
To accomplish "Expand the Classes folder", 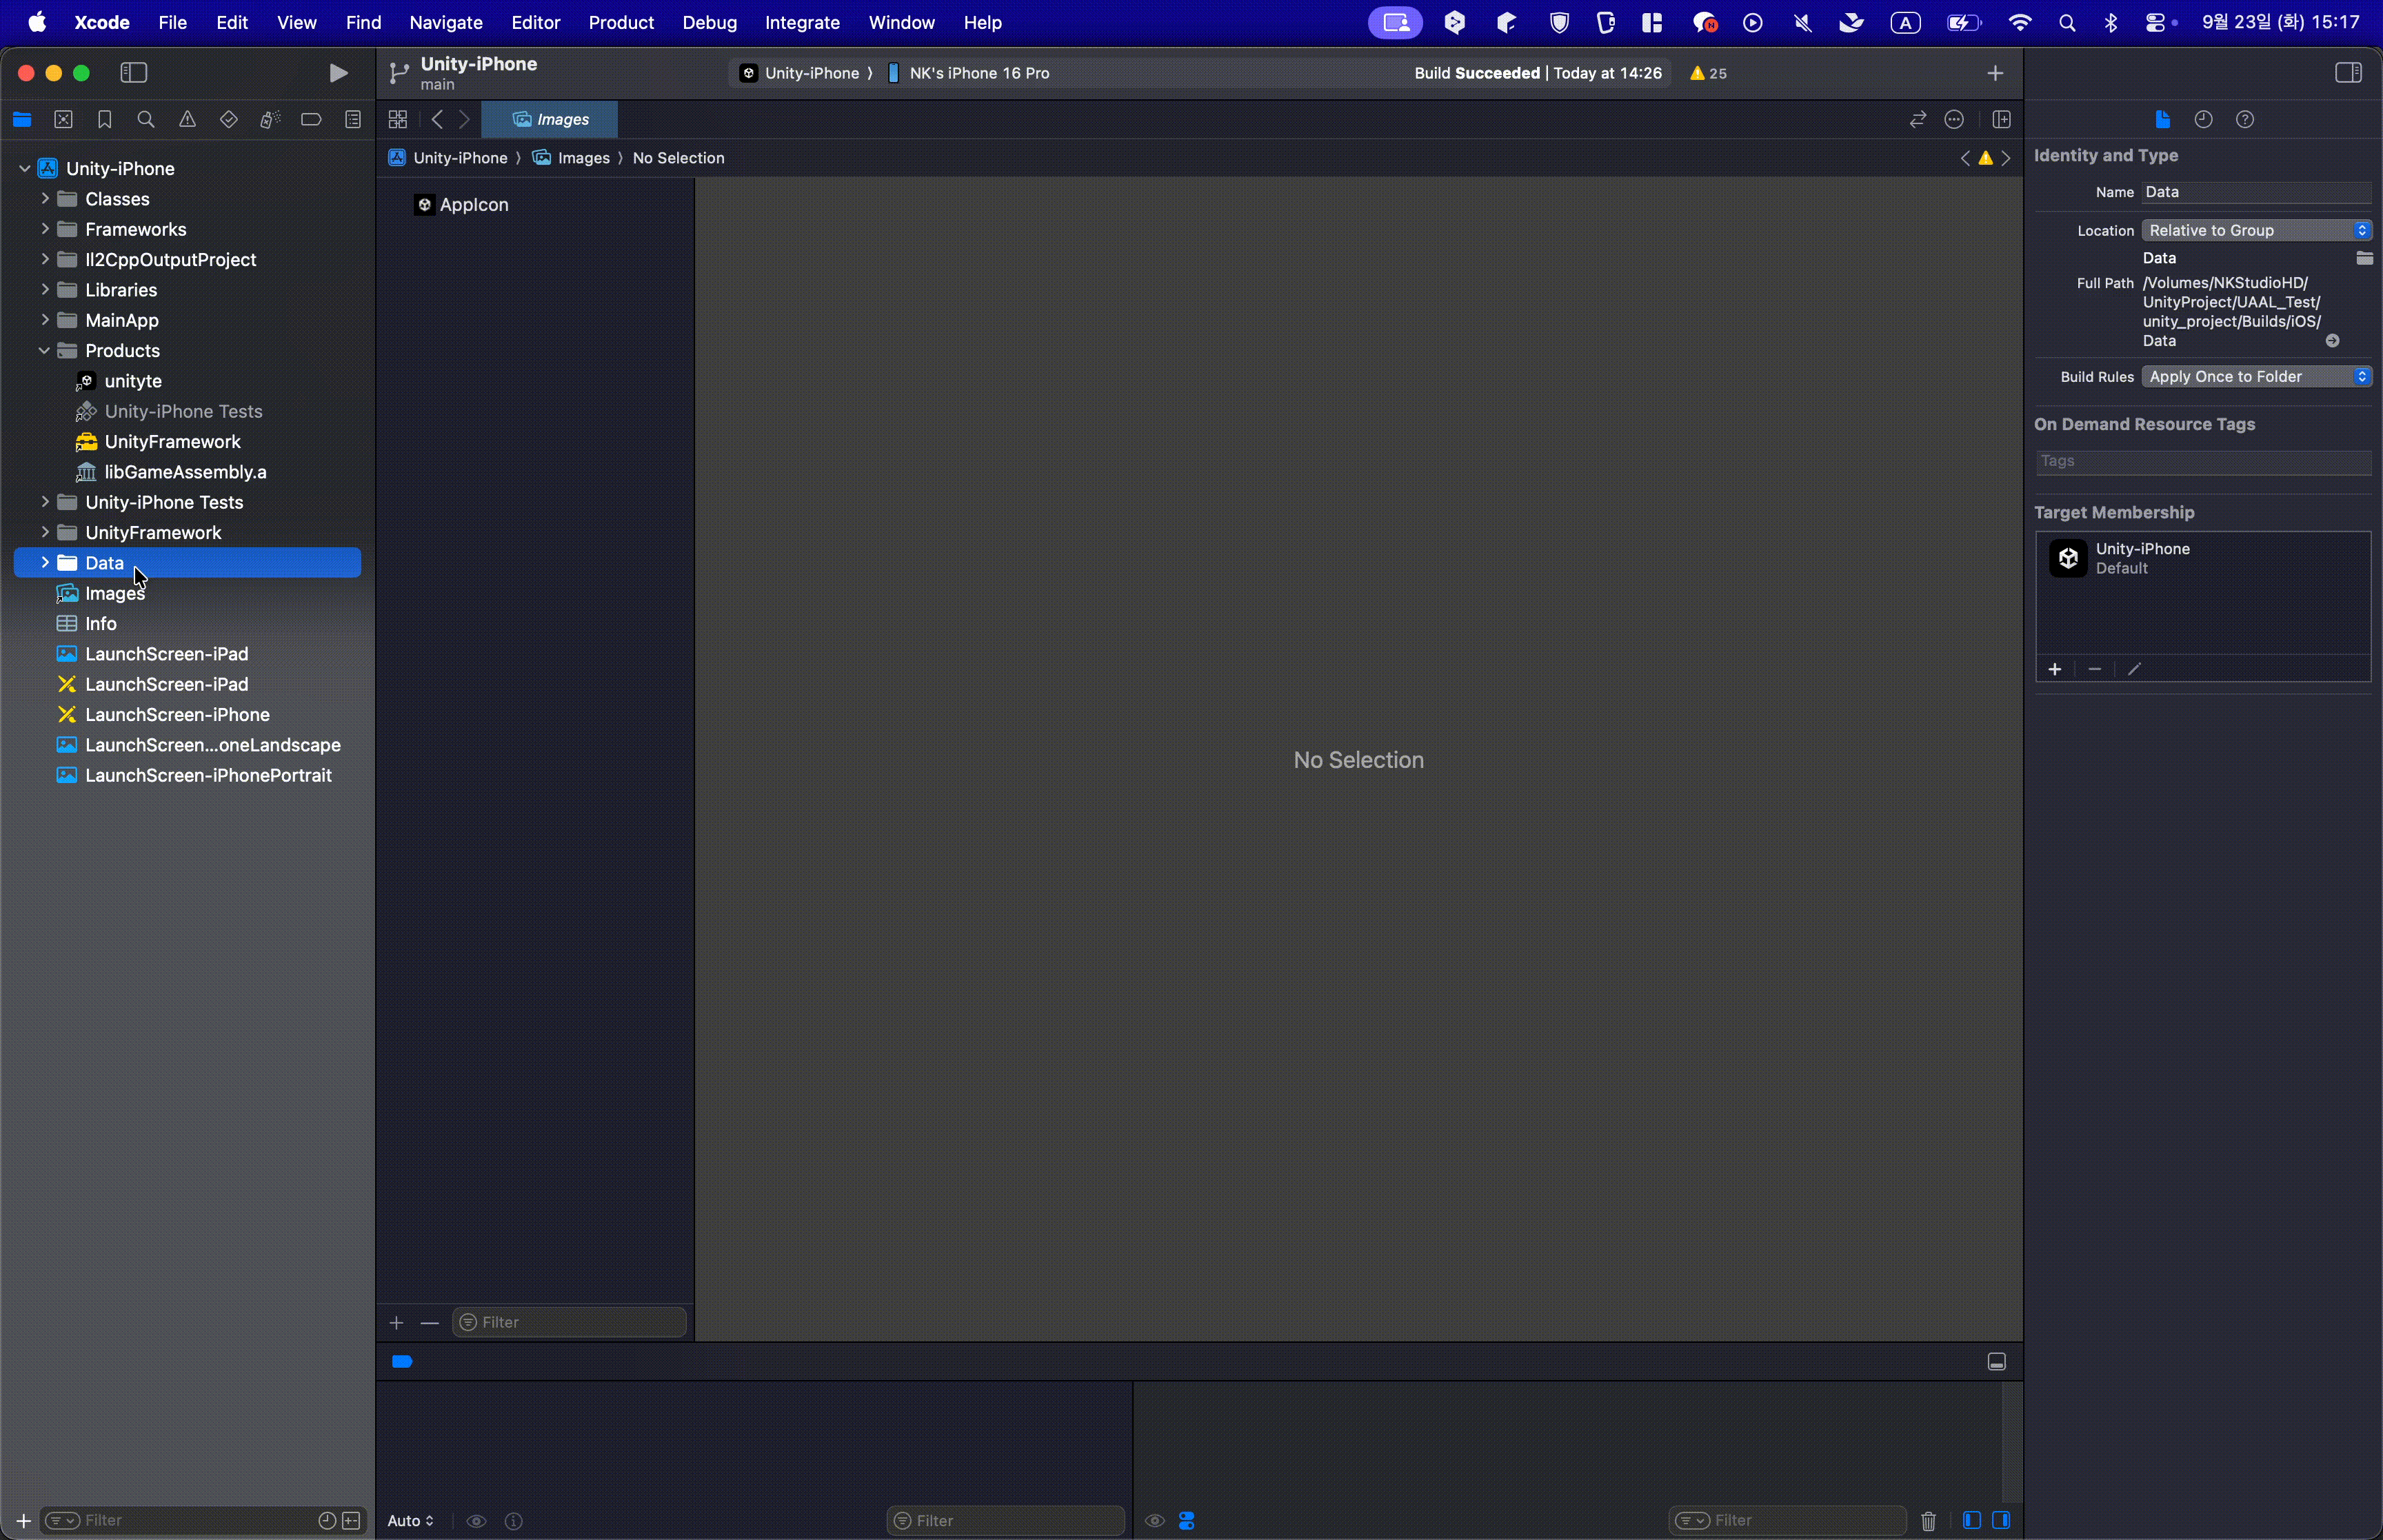I will tap(45, 199).
